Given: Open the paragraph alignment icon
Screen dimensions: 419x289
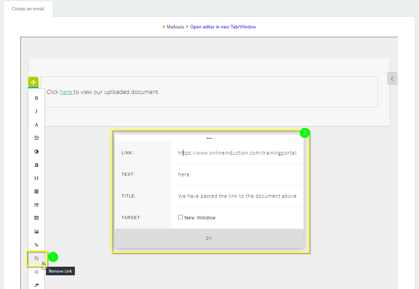Looking at the screenshot, I should (36, 192).
